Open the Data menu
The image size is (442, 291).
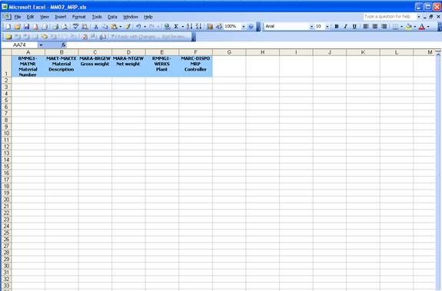coord(112,17)
